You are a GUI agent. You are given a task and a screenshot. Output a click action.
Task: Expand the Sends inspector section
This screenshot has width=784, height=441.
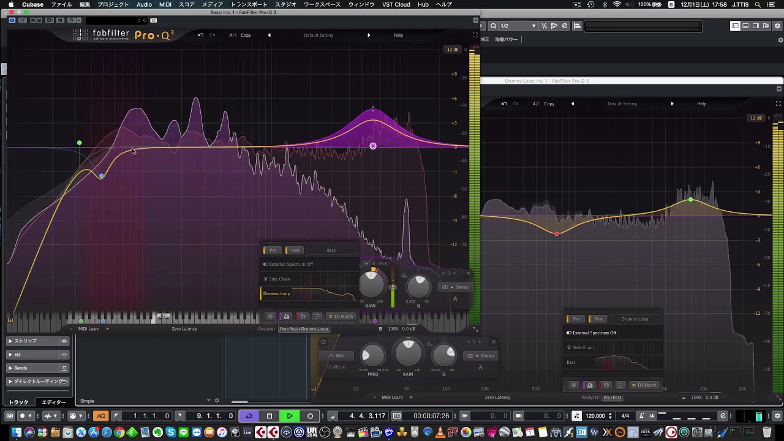(x=38, y=368)
